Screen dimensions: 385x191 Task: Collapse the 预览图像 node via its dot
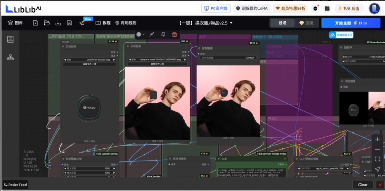pos(342,81)
